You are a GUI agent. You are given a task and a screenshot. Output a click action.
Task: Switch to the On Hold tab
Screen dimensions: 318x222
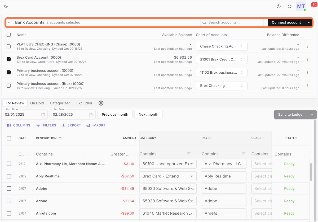(x=37, y=103)
